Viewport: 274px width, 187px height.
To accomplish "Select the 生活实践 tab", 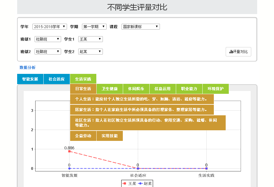I will 83,79.
